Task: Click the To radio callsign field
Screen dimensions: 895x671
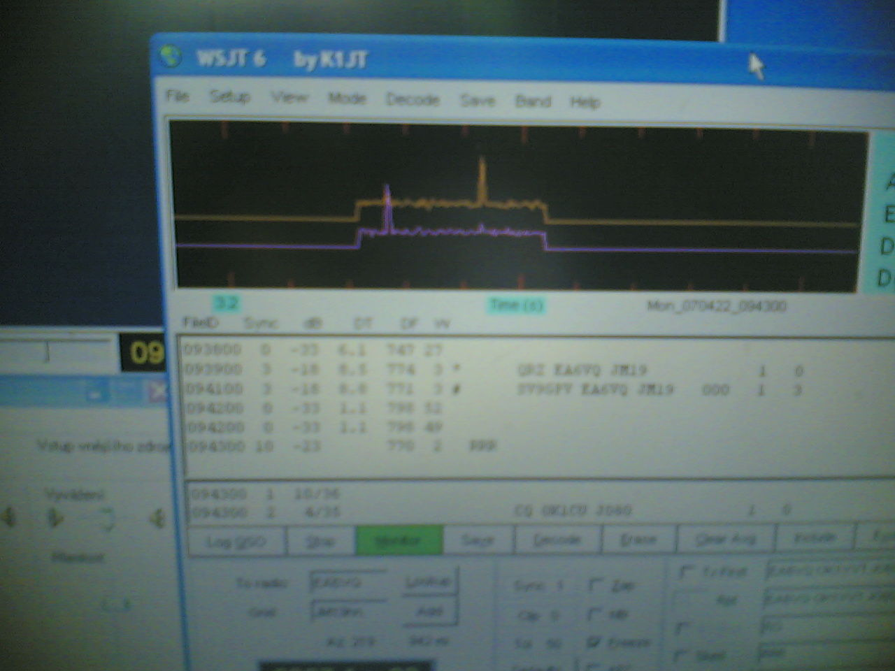Action: coord(348,582)
